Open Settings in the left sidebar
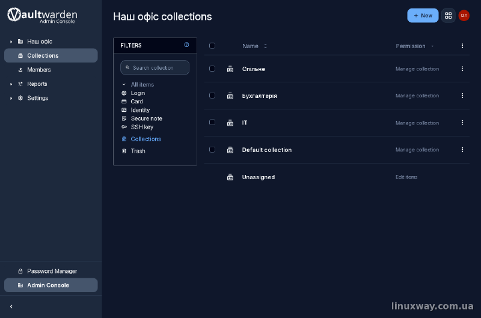Image resolution: width=481 pixels, height=318 pixels. pos(51,98)
